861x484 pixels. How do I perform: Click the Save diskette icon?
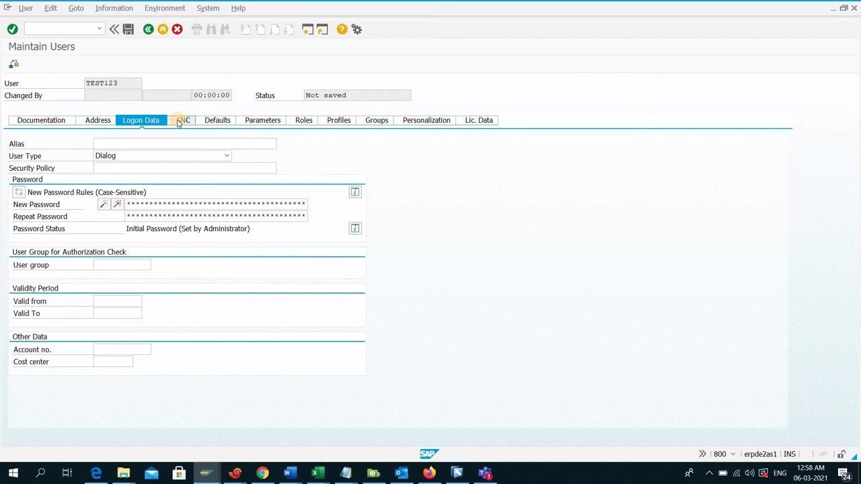[128, 29]
